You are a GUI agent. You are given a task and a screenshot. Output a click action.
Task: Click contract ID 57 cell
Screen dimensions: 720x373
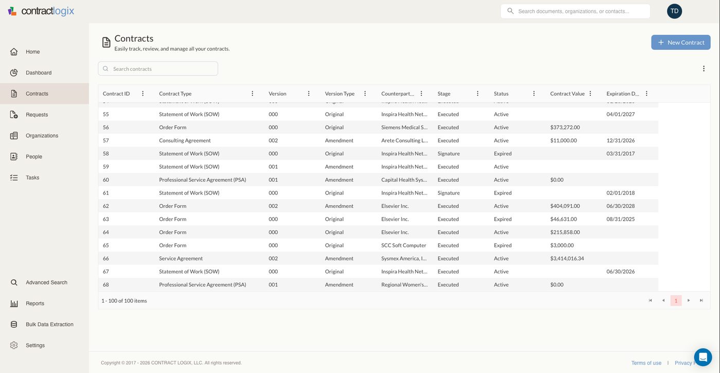pyautogui.click(x=106, y=141)
